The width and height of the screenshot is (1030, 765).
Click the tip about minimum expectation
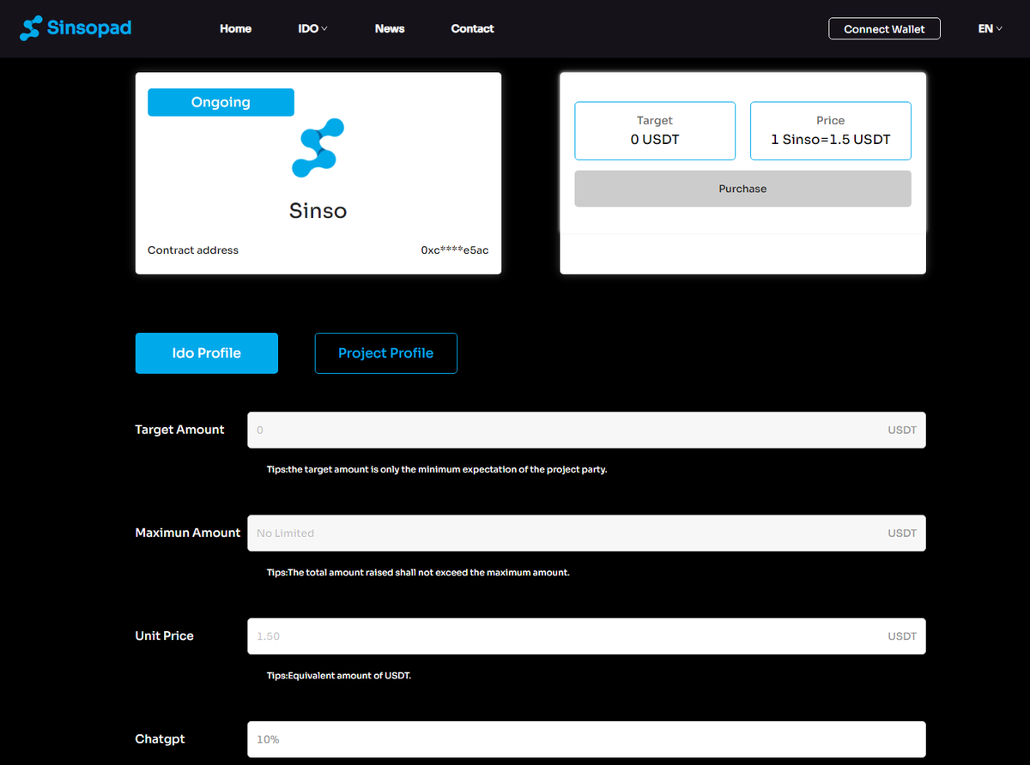437,469
